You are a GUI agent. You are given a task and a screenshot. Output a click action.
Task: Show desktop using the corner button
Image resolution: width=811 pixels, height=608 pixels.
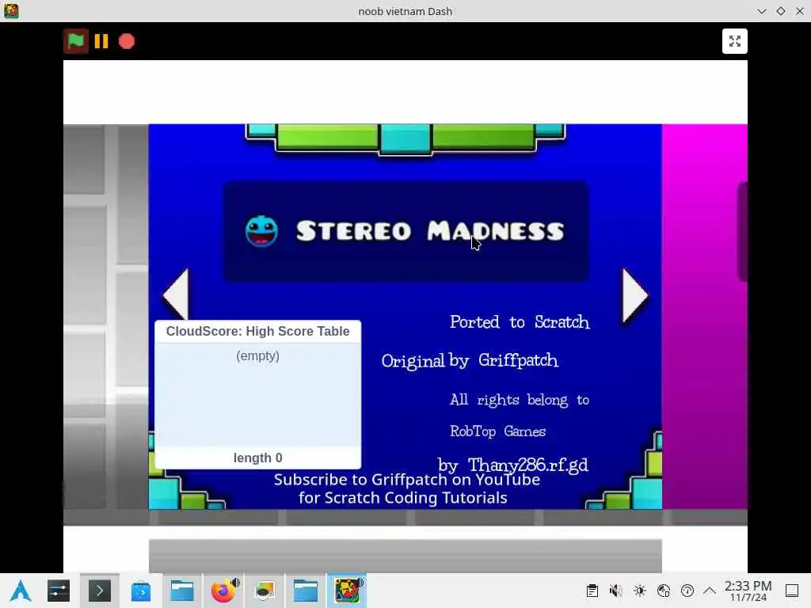pos(791,591)
